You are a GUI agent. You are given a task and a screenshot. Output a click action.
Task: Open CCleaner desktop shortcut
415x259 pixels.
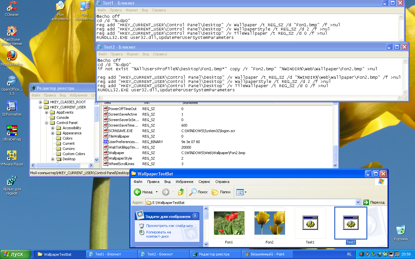[x=12, y=6]
